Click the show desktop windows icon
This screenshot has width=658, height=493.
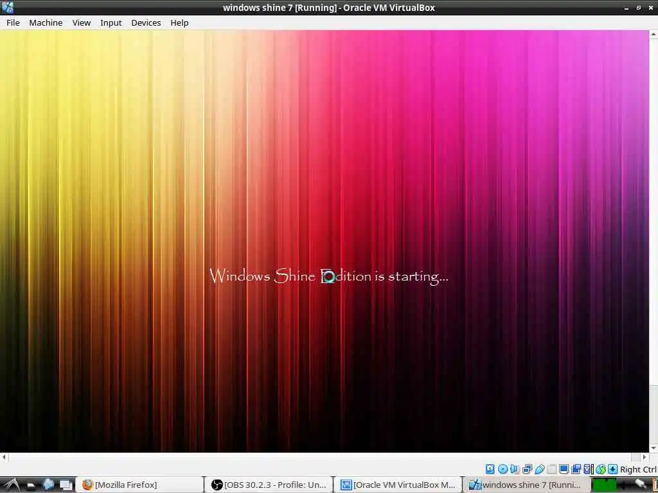click(66, 485)
